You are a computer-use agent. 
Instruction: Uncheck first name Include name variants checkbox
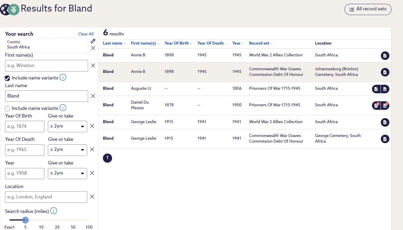coord(7,78)
